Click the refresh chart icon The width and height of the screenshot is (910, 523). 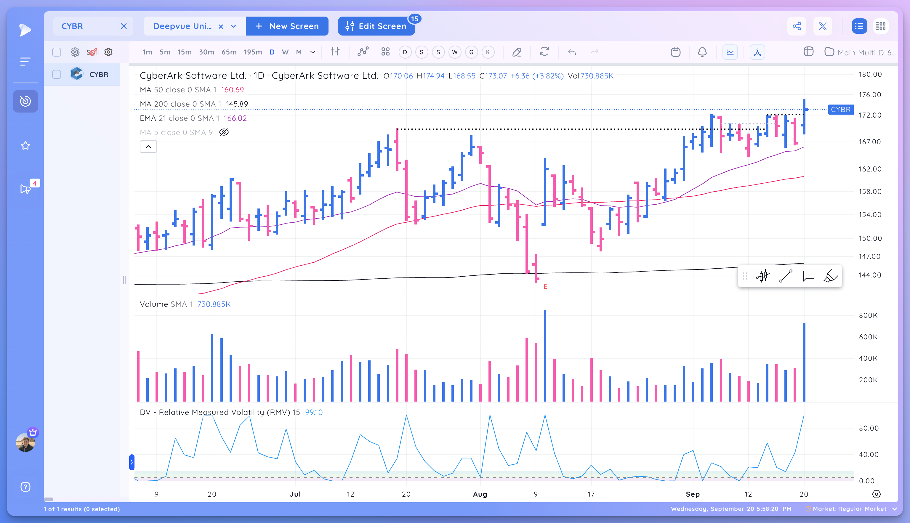pyautogui.click(x=544, y=52)
